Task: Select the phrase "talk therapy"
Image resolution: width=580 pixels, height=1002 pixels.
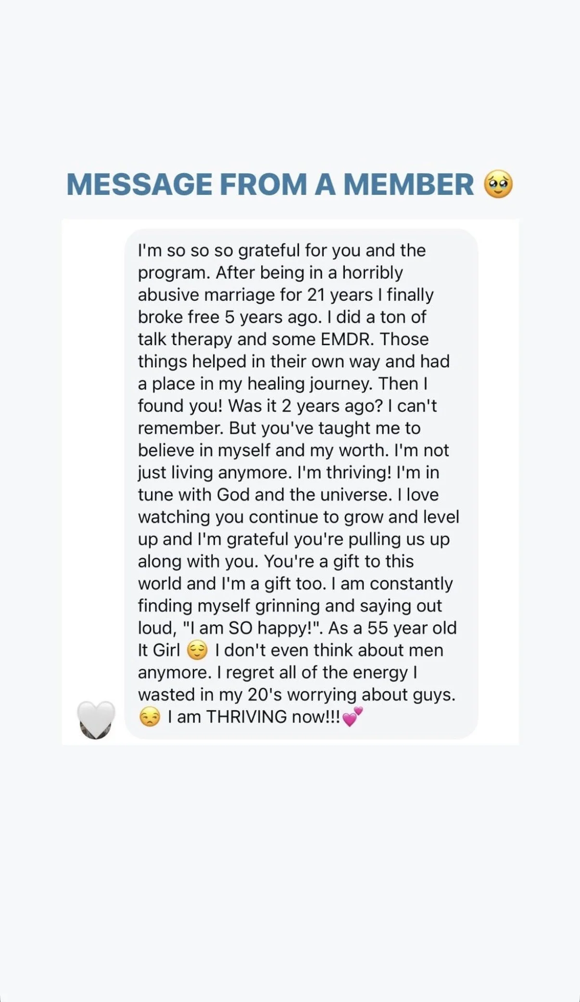Action: [185, 340]
